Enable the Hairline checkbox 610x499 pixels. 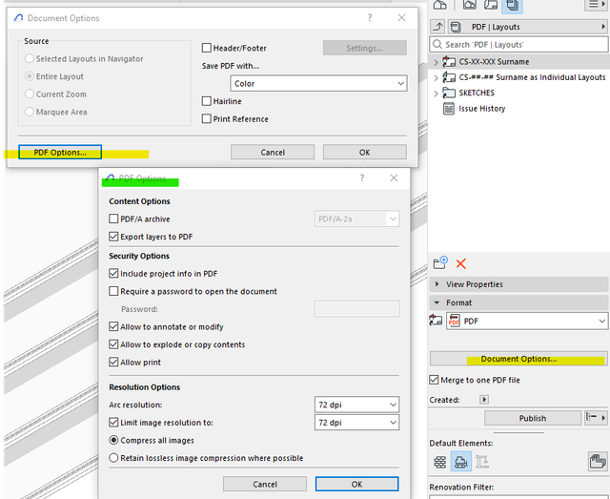coord(207,101)
